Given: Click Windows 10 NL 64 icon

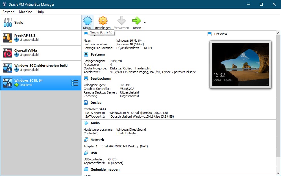Looking at the screenshot, I should point(8,83).
